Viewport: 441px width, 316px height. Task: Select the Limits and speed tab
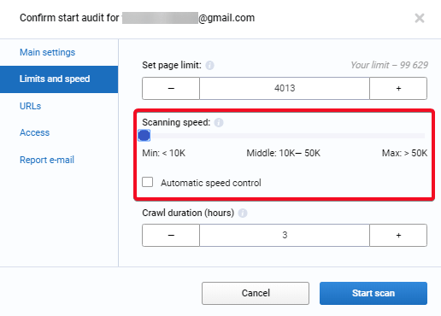coord(59,79)
